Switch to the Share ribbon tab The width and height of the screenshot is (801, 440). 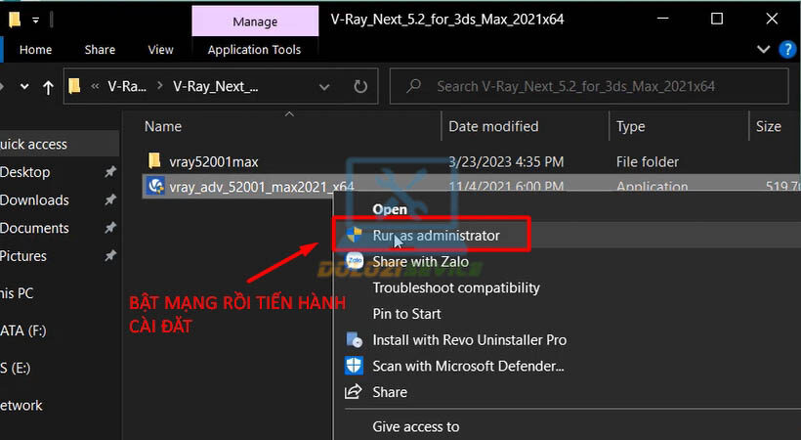click(100, 50)
